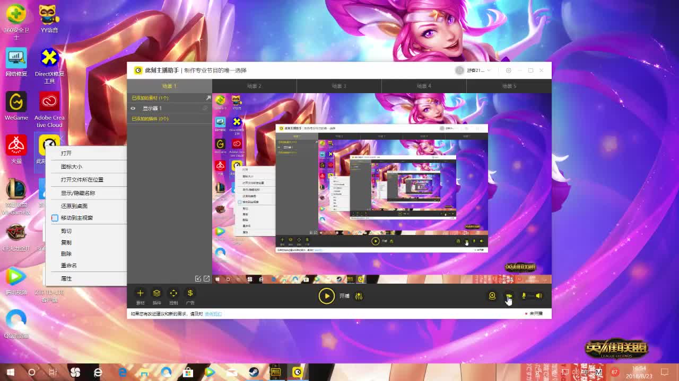The image size is (679, 381).
Task: Open the QQ浏览器 desktop icon
Action: point(16,324)
